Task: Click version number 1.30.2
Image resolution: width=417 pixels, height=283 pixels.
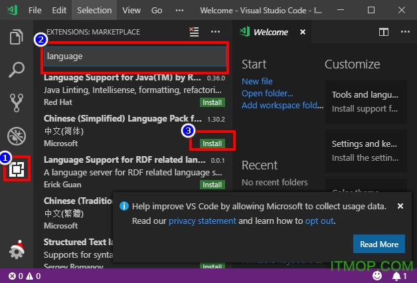Action: [216, 119]
